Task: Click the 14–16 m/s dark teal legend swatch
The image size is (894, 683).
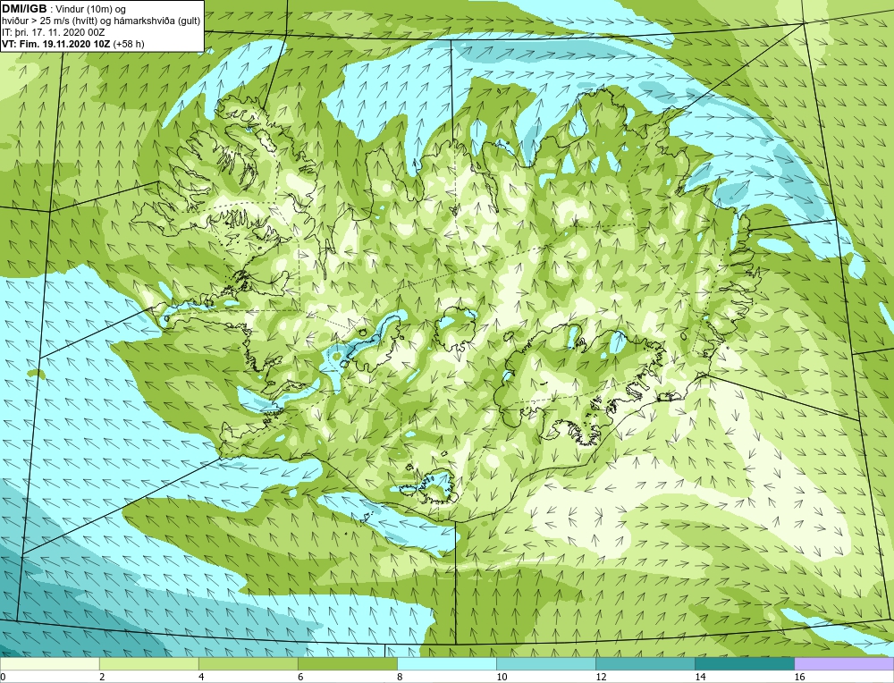Action: (x=745, y=663)
